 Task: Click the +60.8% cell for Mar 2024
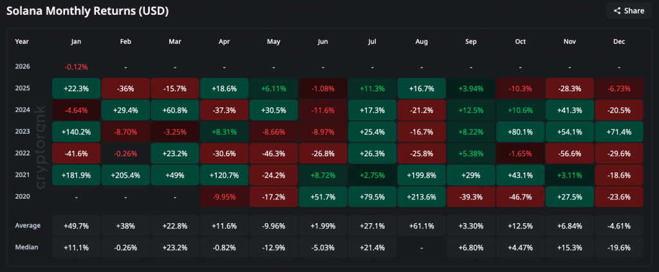pyautogui.click(x=175, y=109)
